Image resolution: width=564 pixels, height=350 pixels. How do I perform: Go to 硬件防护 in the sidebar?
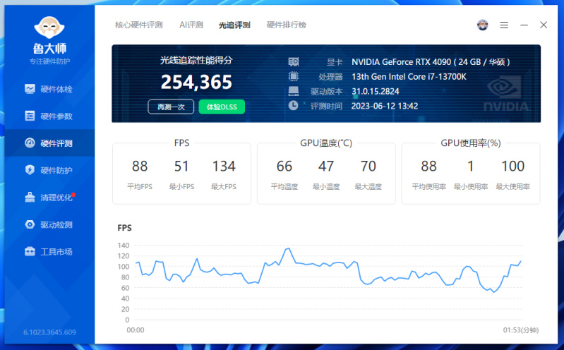tap(49, 170)
